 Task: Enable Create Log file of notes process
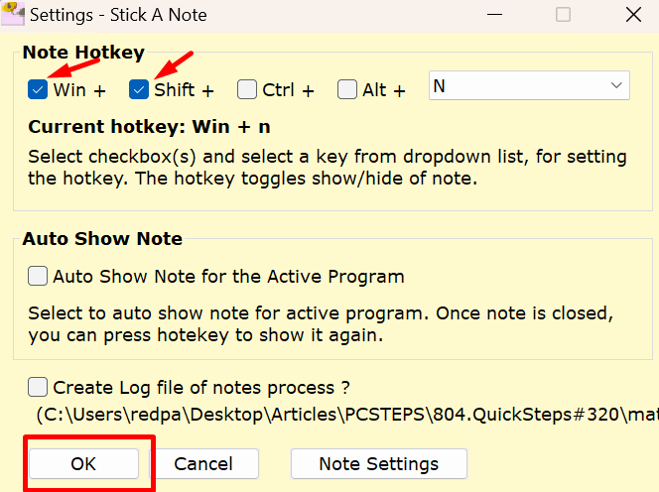point(38,387)
